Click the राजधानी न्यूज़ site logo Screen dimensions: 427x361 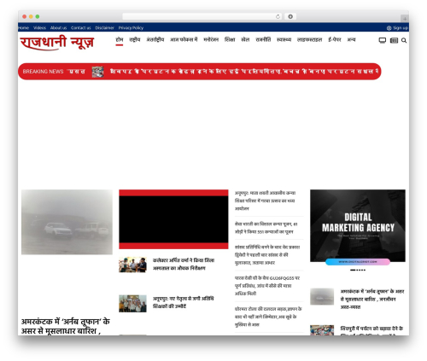click(x=57, y=43)
